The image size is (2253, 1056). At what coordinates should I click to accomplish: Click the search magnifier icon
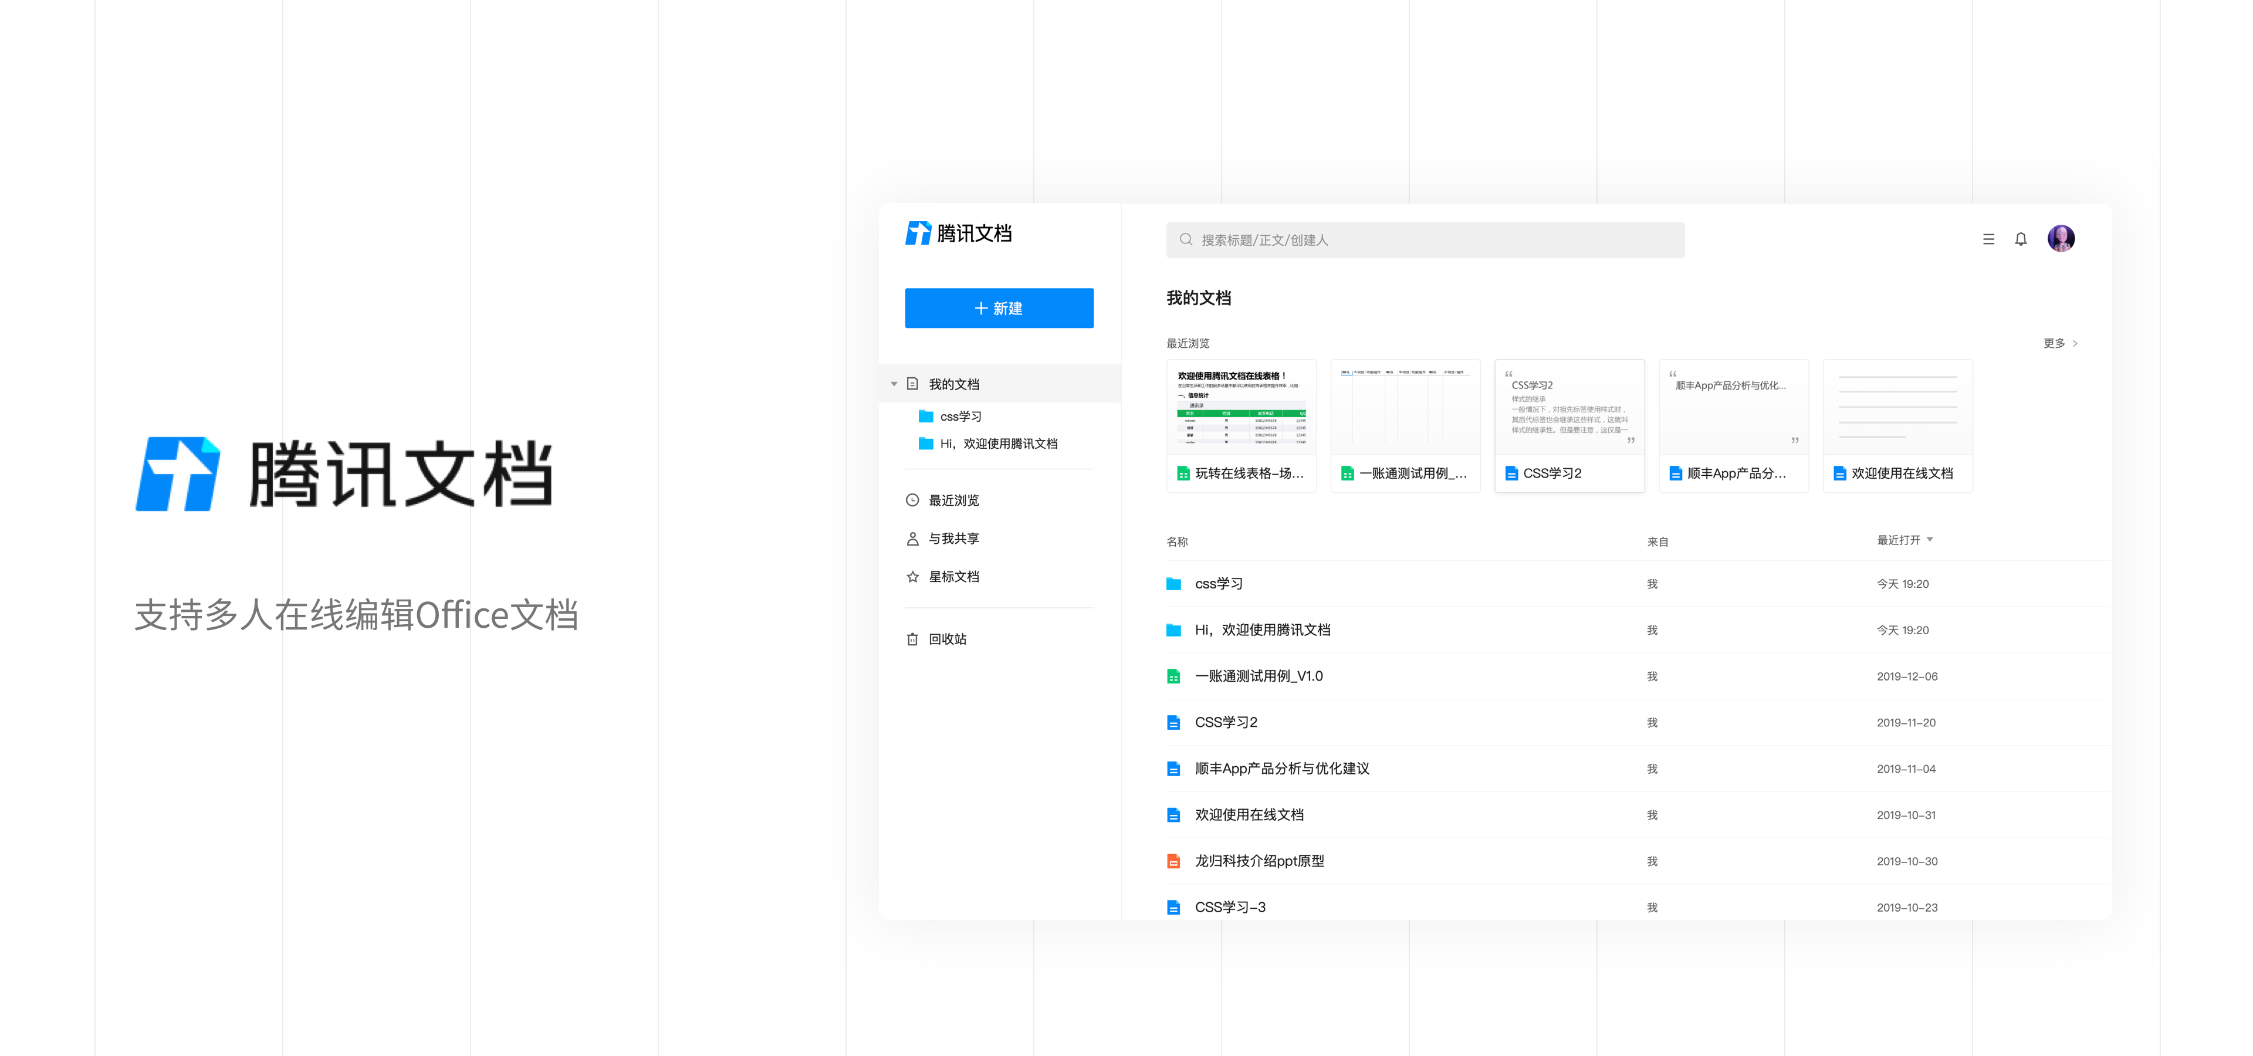click(1186, 239)
